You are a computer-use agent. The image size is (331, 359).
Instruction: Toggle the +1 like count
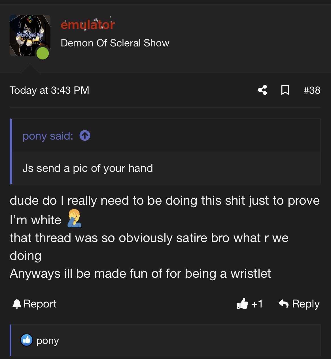257,304
